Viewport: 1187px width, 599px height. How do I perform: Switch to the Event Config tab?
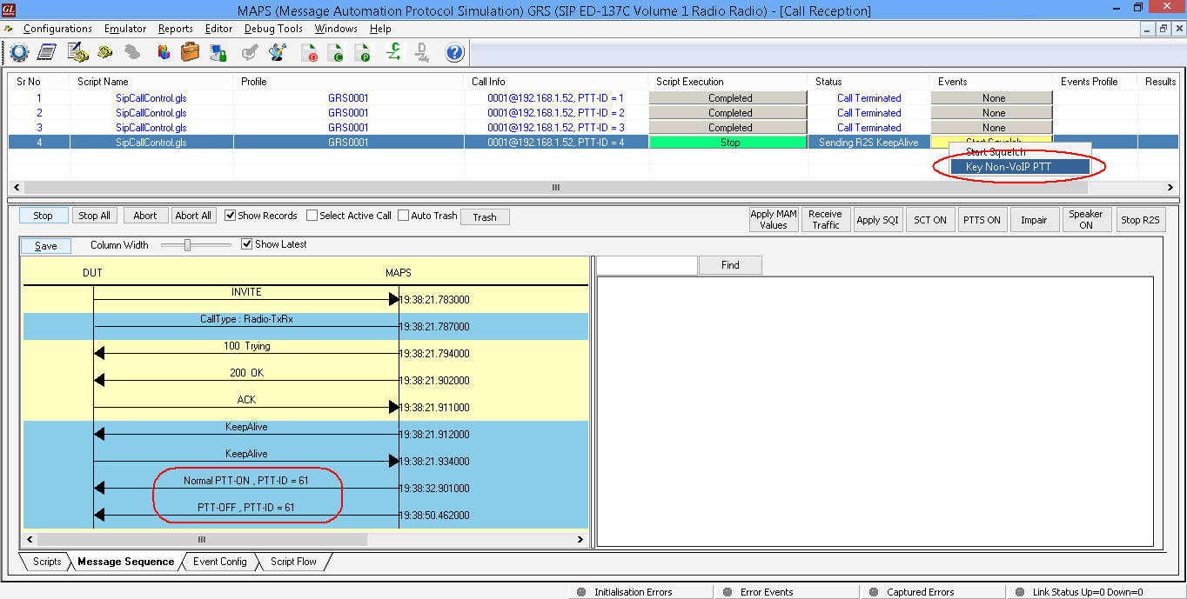click(219, 562)
